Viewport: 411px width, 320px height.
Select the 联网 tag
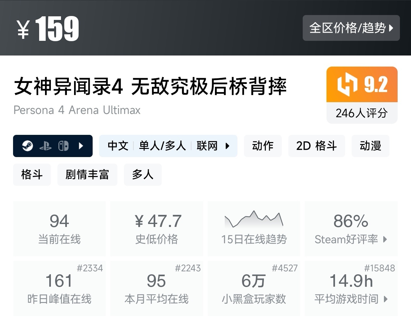coord(207,146)
